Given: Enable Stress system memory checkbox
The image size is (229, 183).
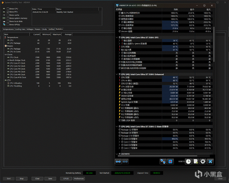Looking at the screenshot, I should click(8, 18).
